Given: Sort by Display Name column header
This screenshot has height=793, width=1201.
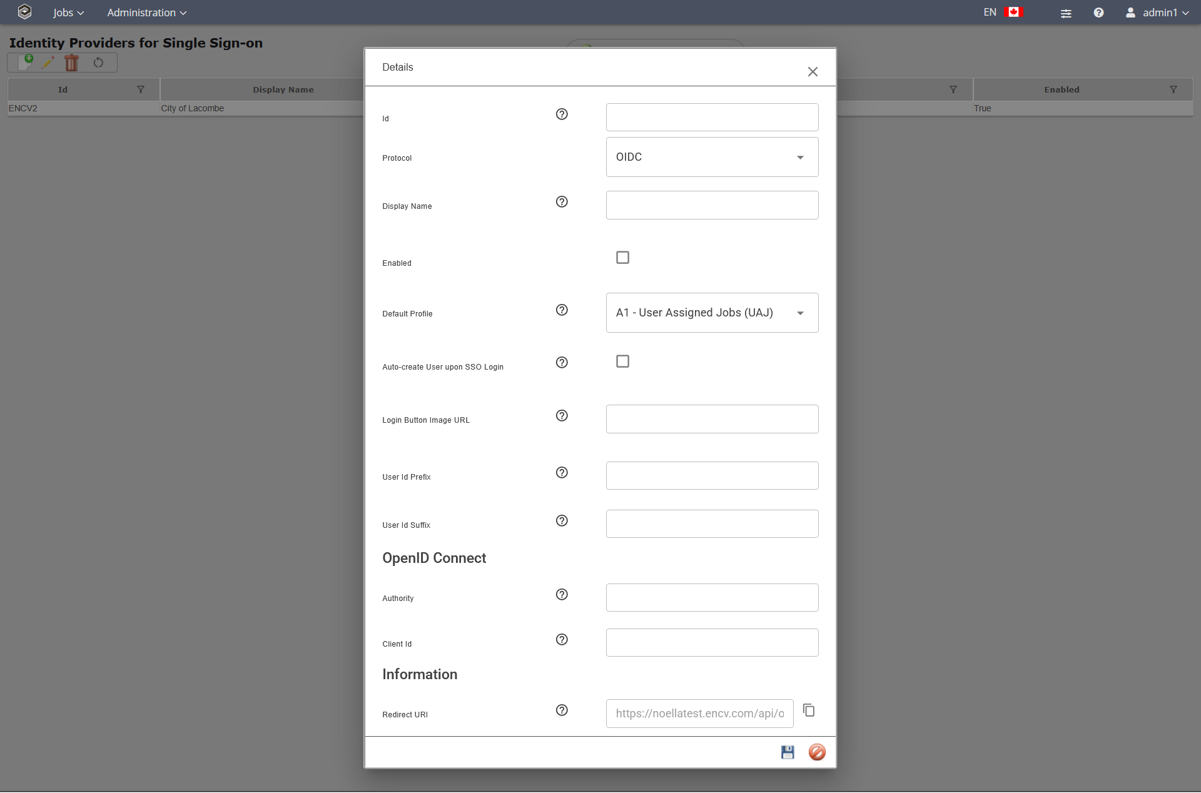Looking at the screenshot, I should (283, 89).
